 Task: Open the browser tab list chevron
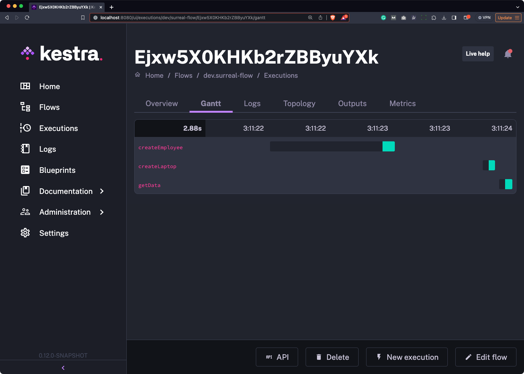517,7
